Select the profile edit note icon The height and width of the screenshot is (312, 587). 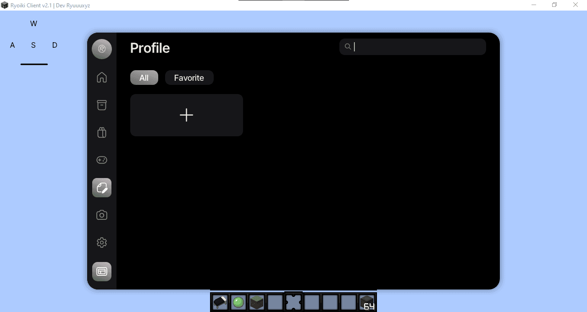(x=102, y=188)
